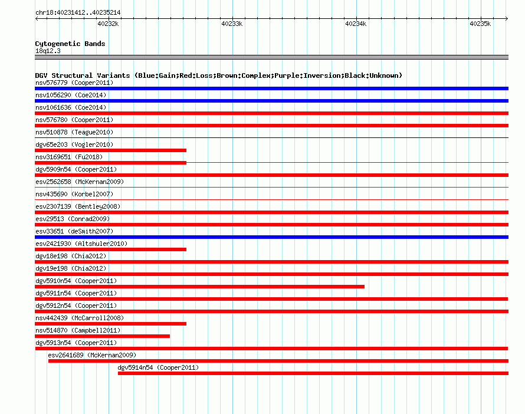Click the DGV Structural Variants track title
Screen dimensions: 525x414
[218, 75]
